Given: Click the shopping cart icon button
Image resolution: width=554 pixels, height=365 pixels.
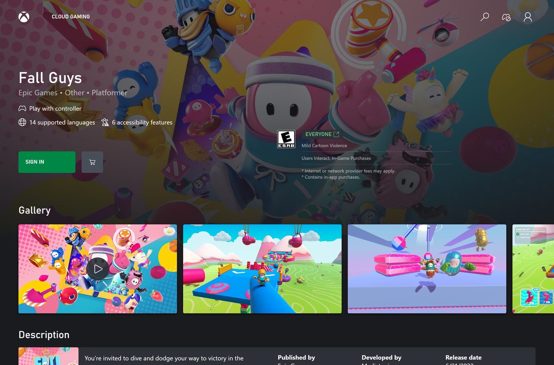Looking at the screenshot, I should click(x=92, y=162).
